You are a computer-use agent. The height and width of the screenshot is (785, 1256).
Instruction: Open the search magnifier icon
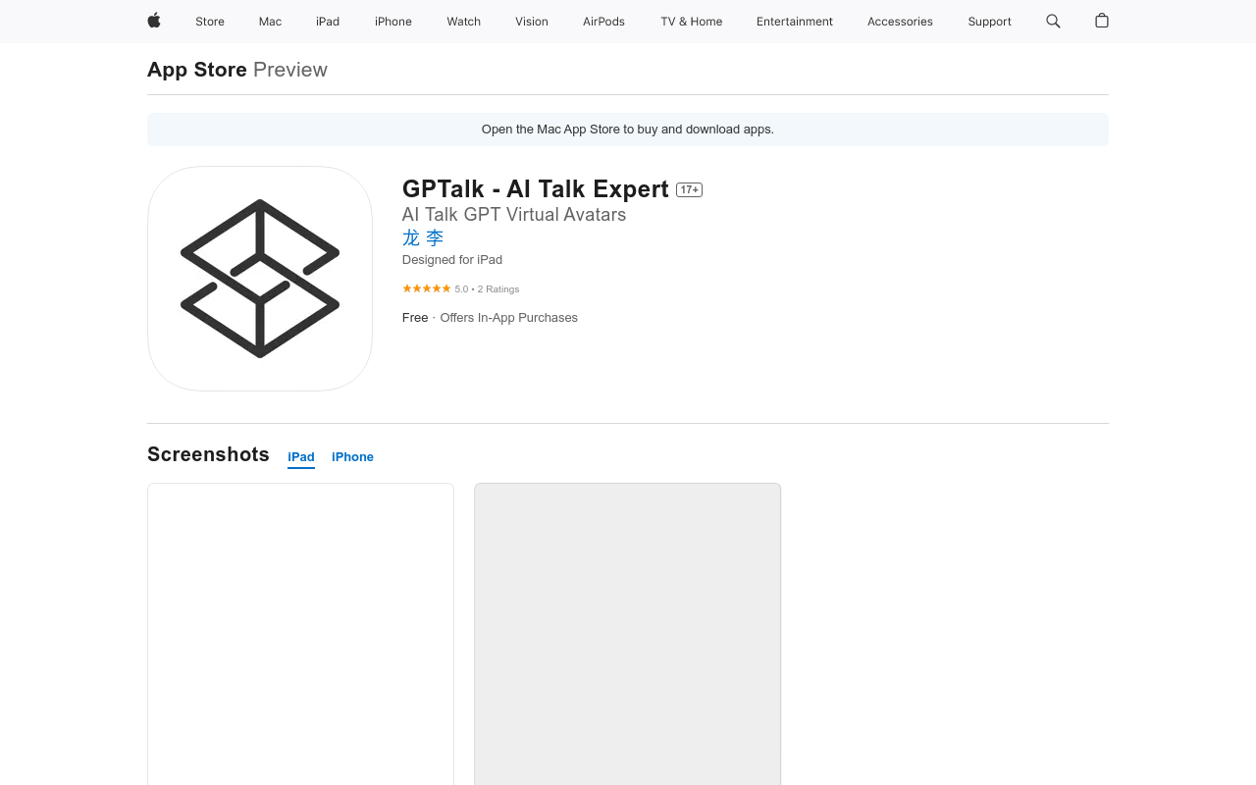[1053, 21]
